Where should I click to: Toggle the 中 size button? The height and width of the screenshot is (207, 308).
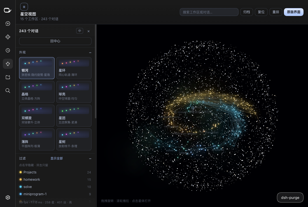point(80,31)
